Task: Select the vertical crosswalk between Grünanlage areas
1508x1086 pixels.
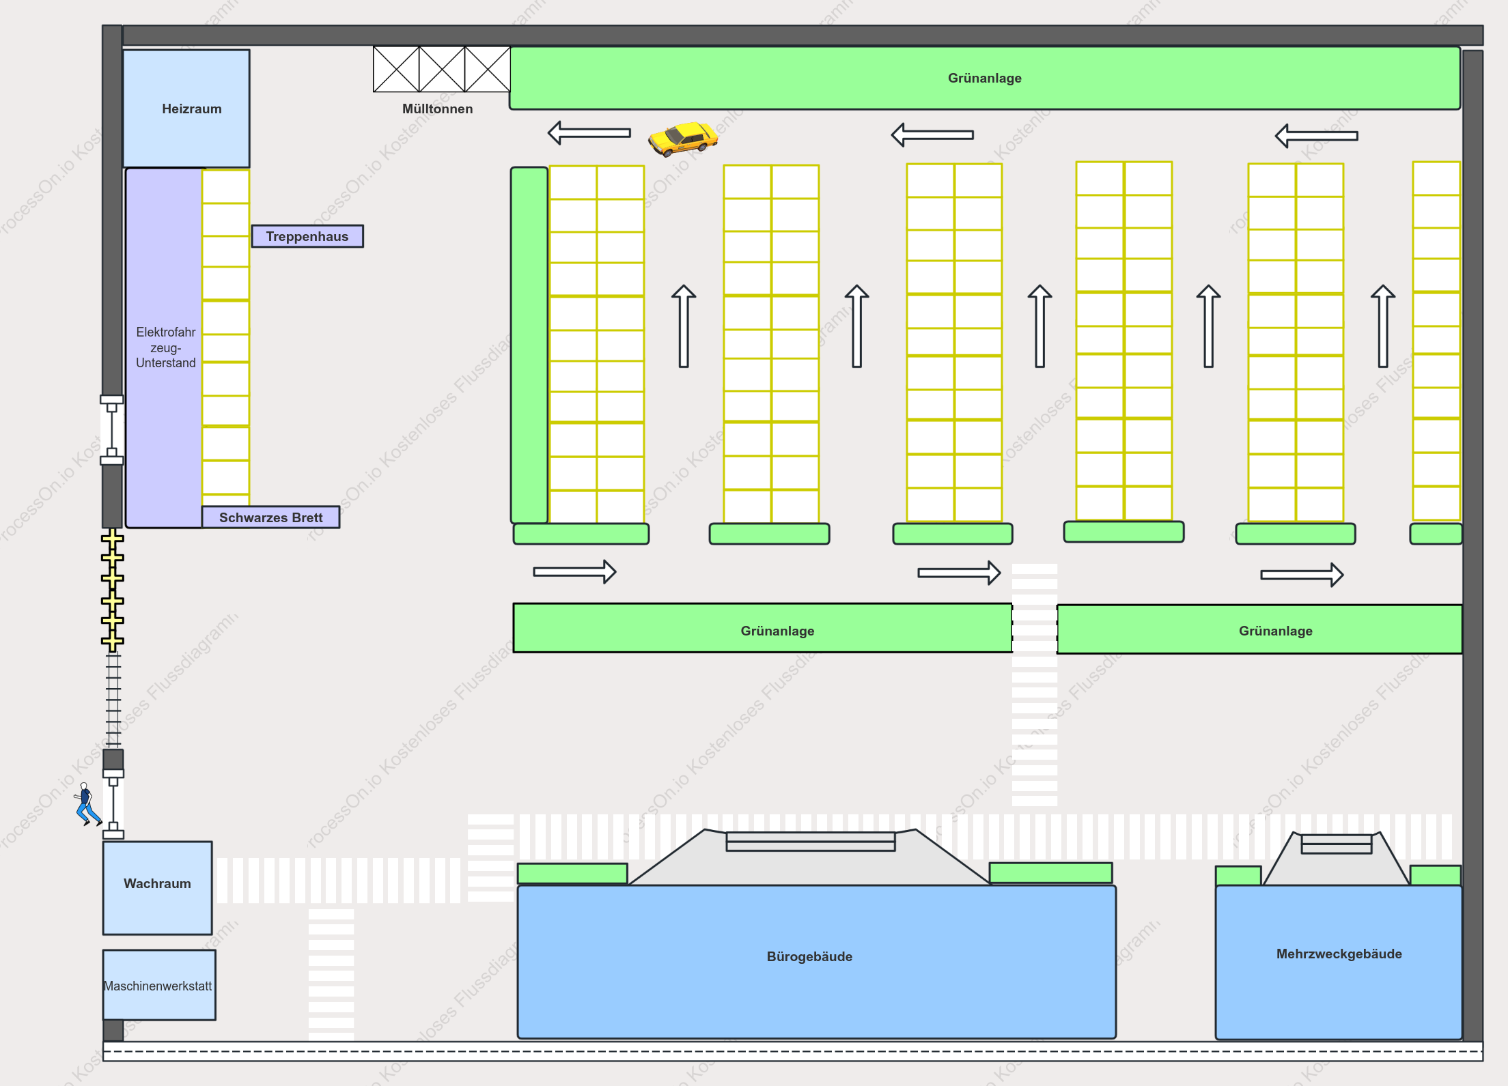Action: [x=1035, y=685]
